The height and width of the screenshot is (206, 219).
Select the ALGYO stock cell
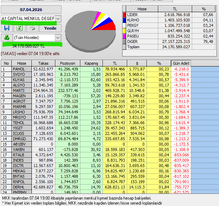pyautogui.click(x=22, y=85)
